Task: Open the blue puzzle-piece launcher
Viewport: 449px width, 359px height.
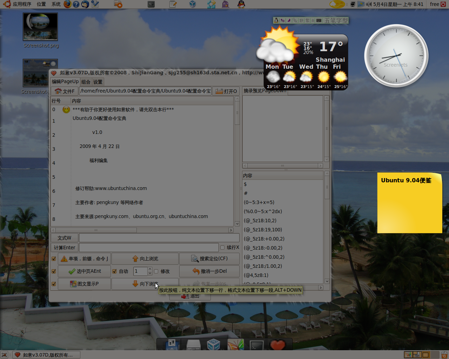Action: pos(211,4)
